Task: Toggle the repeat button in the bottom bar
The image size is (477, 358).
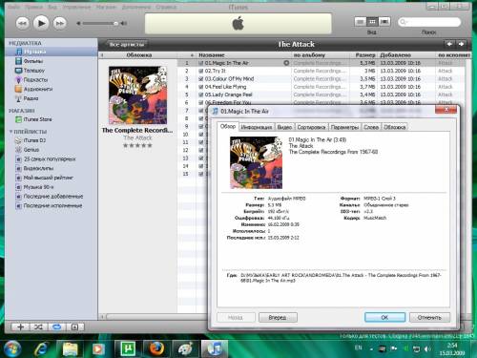Action: point(56,326)
